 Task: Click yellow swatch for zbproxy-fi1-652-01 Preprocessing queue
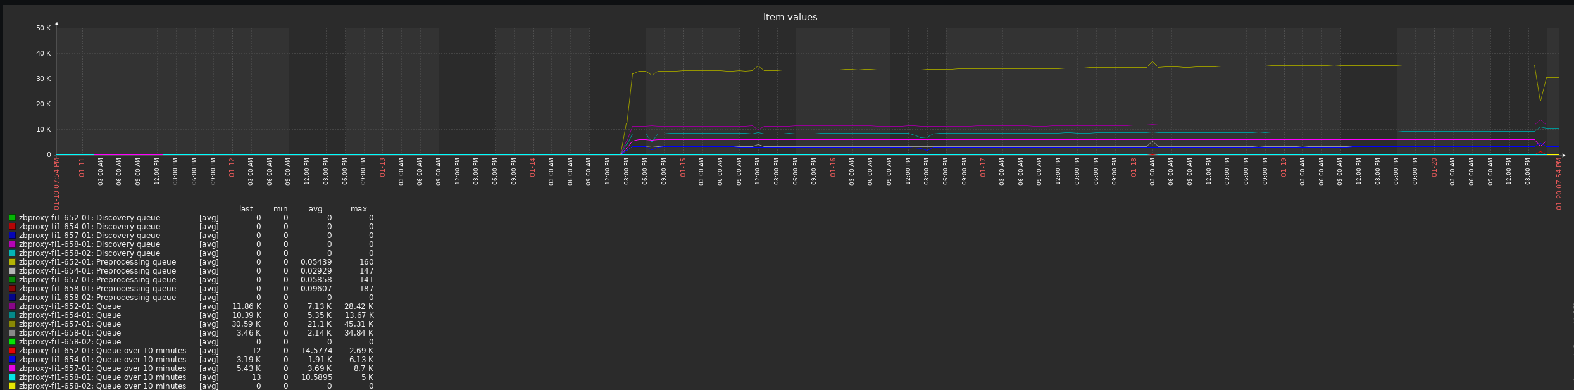pyautogui.click(x=12, y=262)
